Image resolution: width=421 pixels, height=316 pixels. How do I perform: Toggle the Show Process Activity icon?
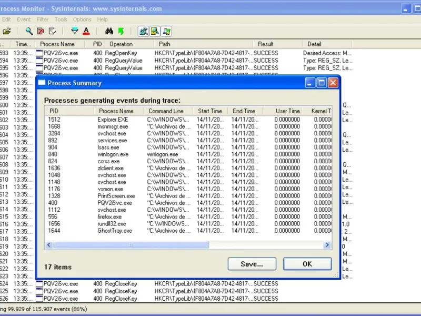click(166, 31)
